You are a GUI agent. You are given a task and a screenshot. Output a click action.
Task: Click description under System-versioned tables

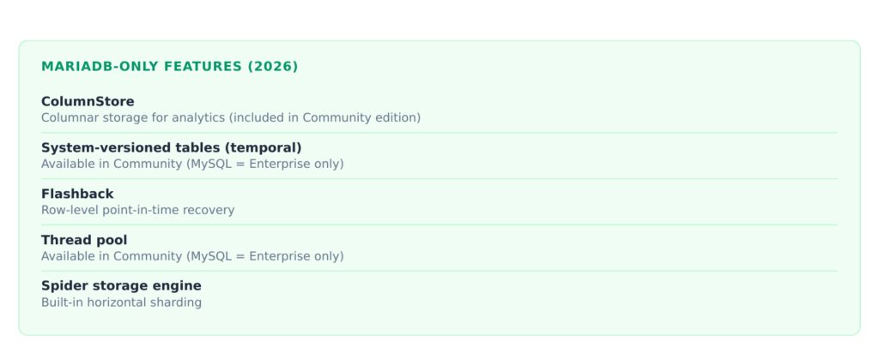tap(192, 165)
